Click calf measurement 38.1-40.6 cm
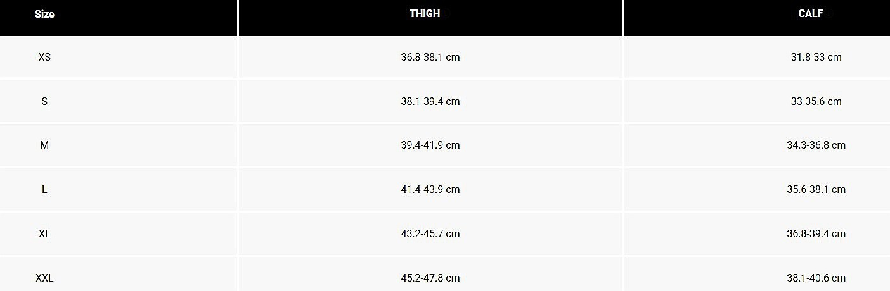 click(816, 278)
